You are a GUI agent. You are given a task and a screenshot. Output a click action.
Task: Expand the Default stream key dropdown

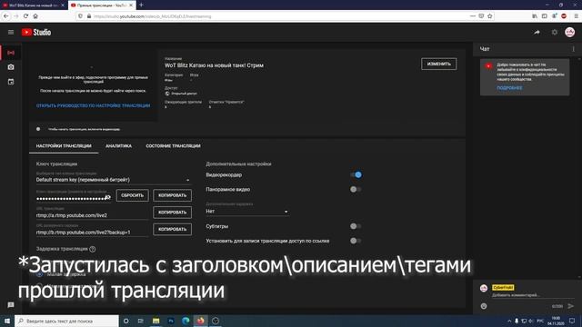(x=114, y=180)
